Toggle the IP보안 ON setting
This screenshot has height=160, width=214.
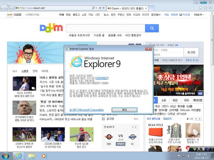173,45
